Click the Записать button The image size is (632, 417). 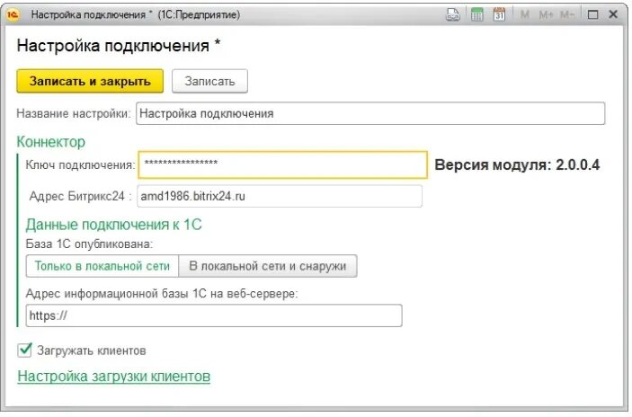point(209,81)
